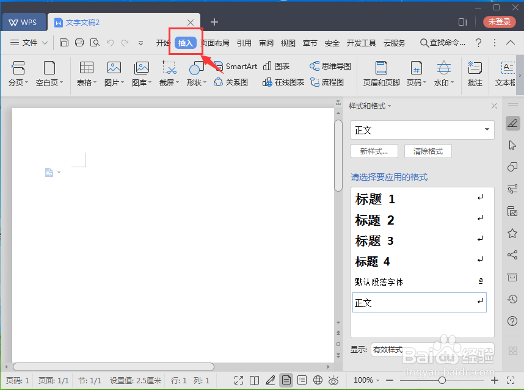Toggle eye protection mode icon
524x390 pixels.
click(x=333, y=380)
